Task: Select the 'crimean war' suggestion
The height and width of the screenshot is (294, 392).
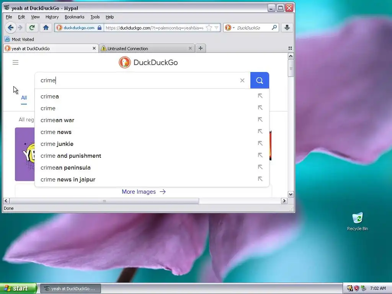Action: click(152, 120)
